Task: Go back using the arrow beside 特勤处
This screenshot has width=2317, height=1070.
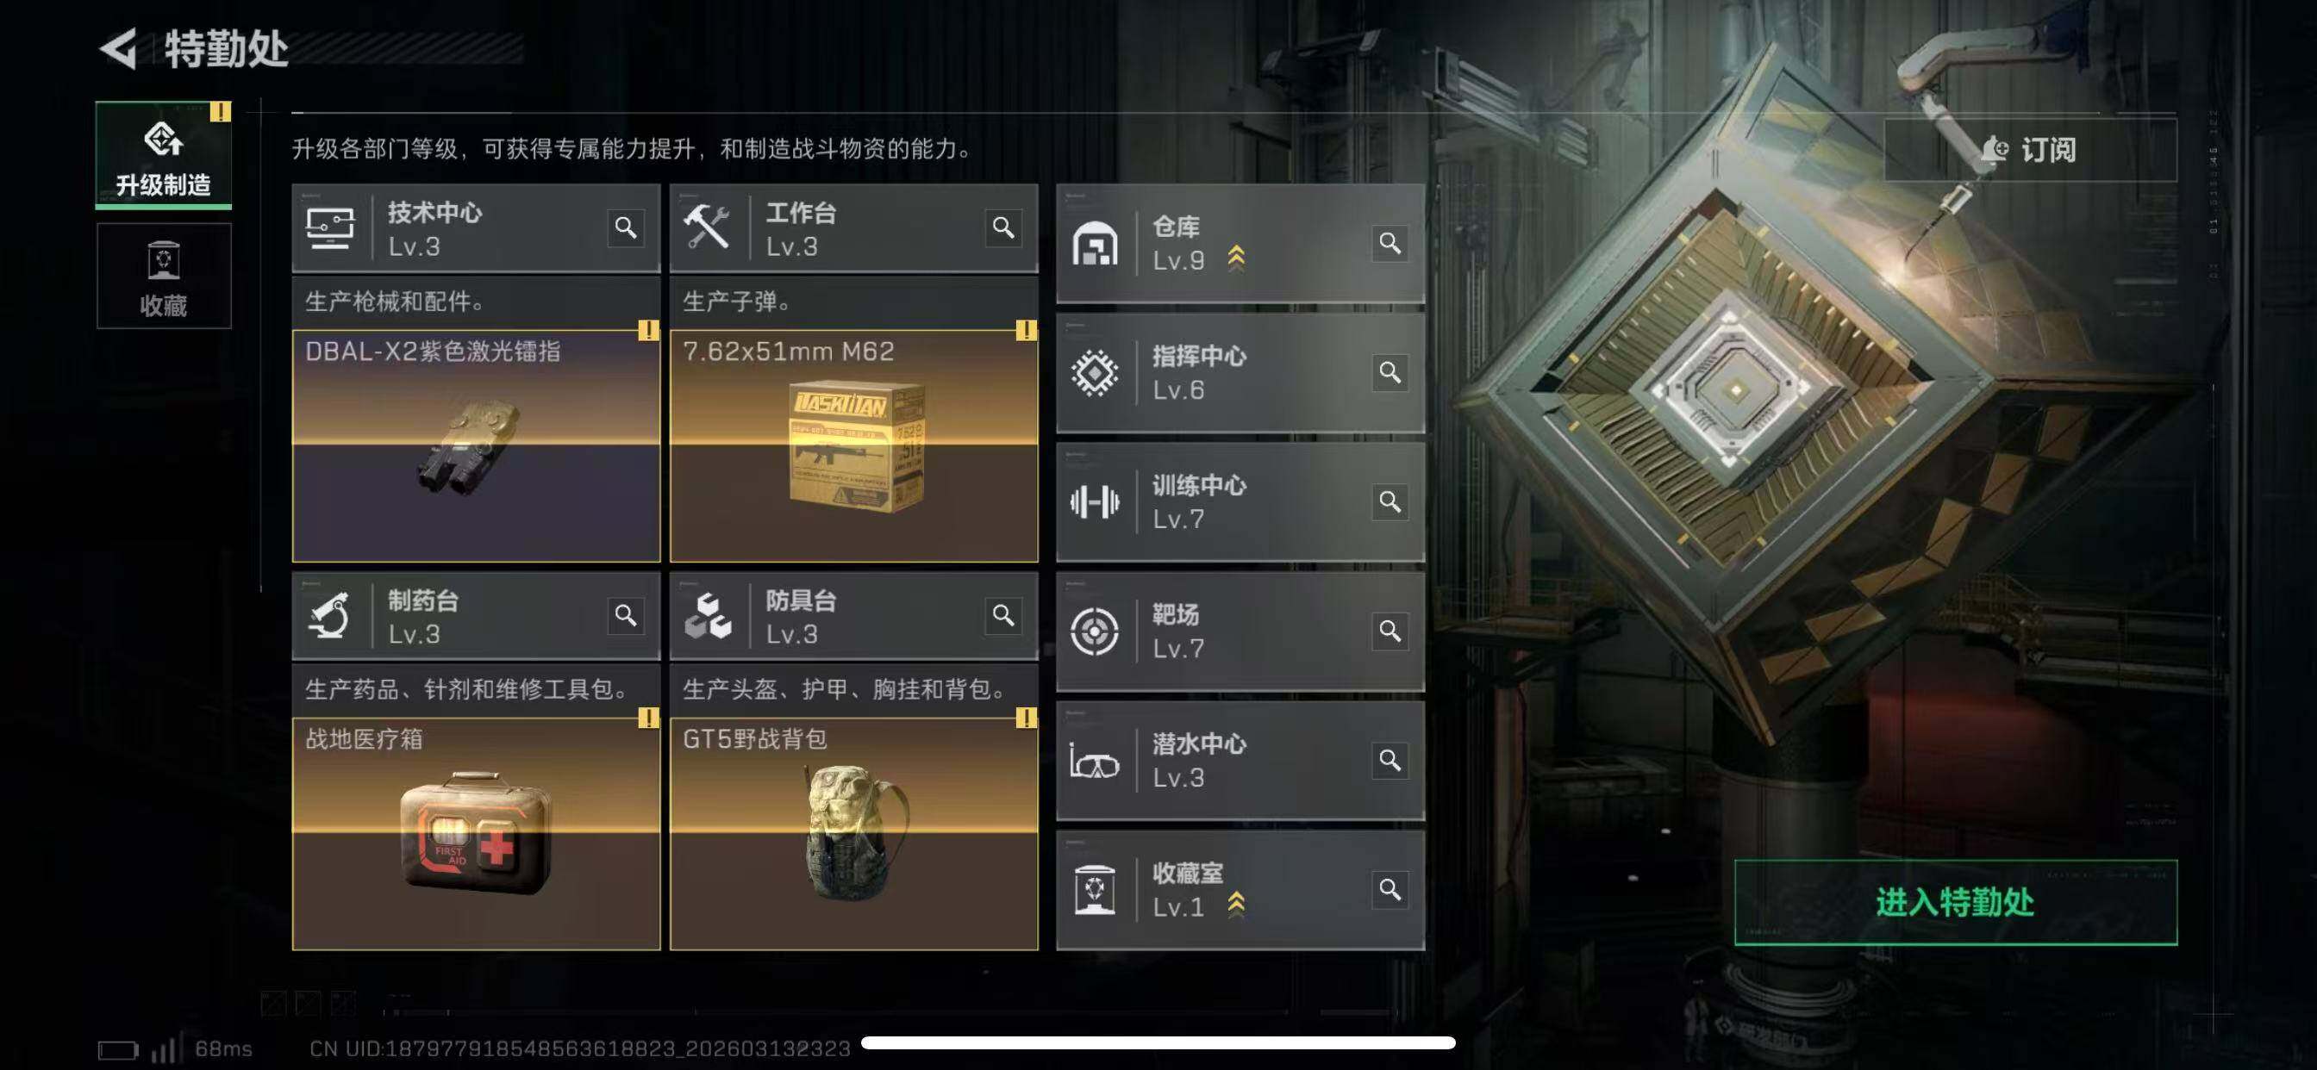Action: tap(118, 47)
